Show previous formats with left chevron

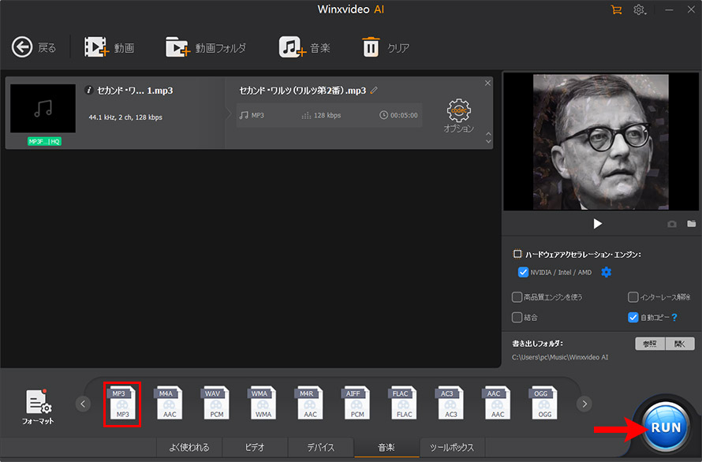pyautogui.click(x=83, y=404)
